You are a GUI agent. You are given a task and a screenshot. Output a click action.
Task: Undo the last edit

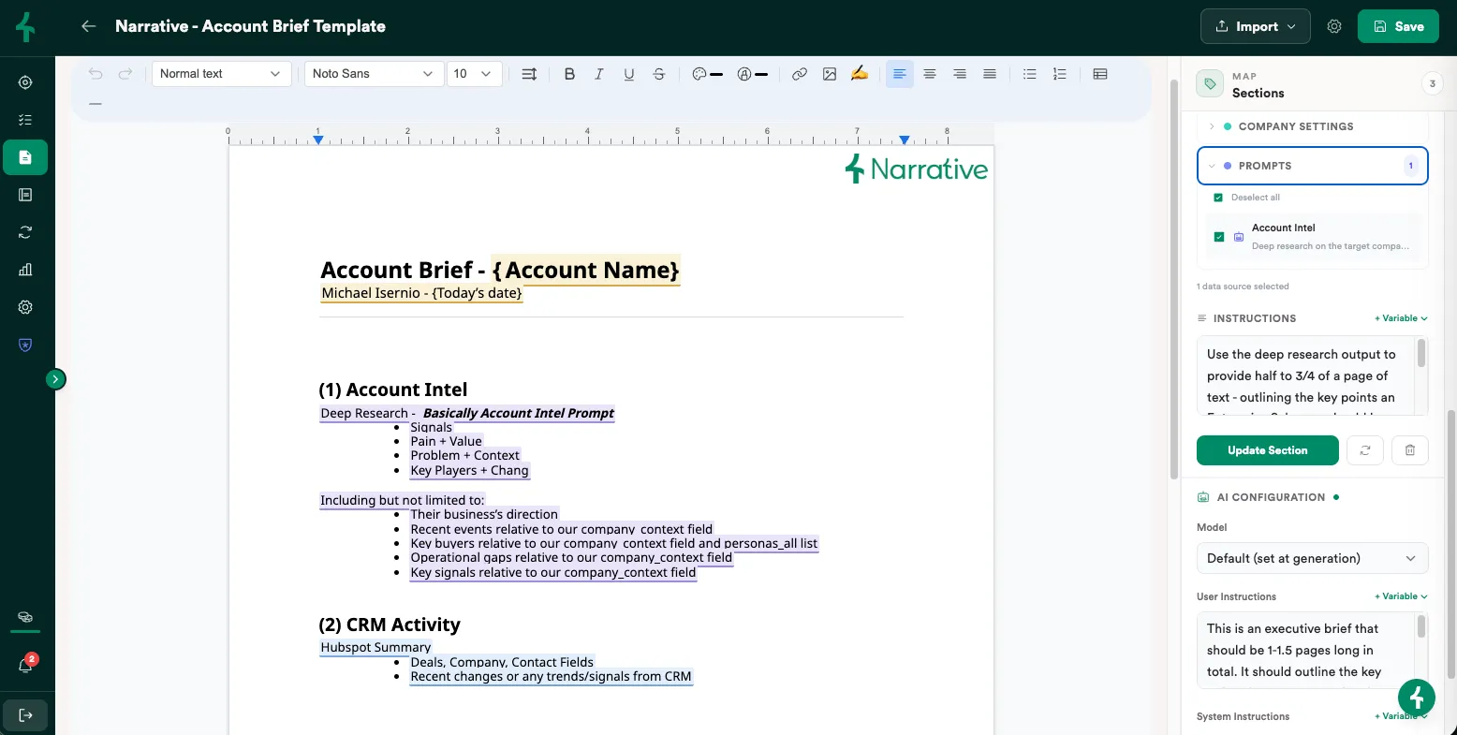click(x=96, y=74)
